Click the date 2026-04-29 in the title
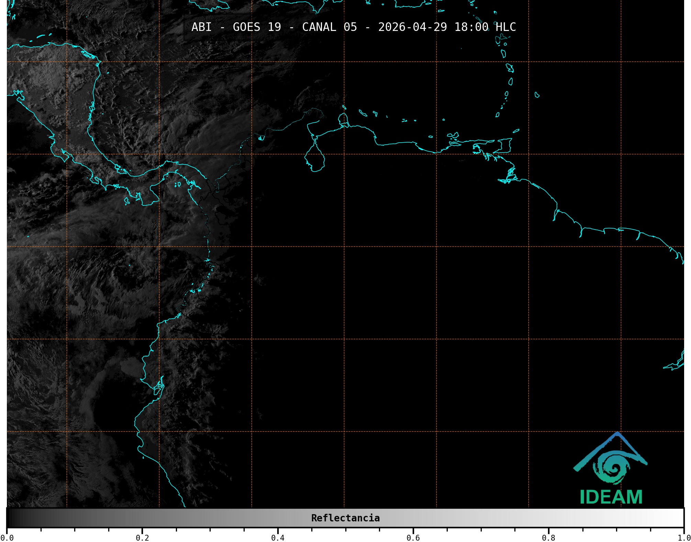This screenshot has height=542, width=691. pos(412,27)
